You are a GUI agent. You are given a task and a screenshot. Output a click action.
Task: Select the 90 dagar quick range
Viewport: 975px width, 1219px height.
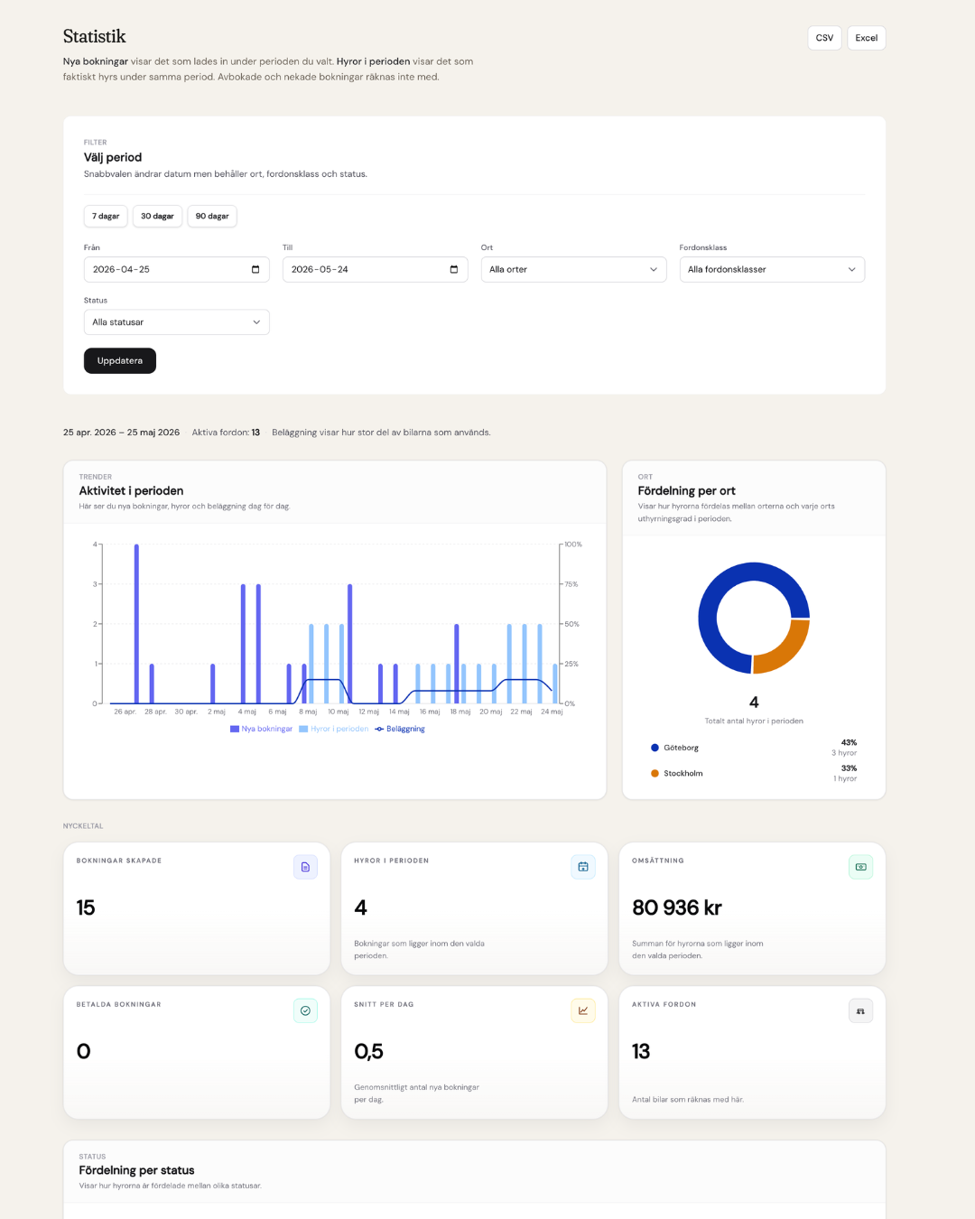(x=212, y=216)
